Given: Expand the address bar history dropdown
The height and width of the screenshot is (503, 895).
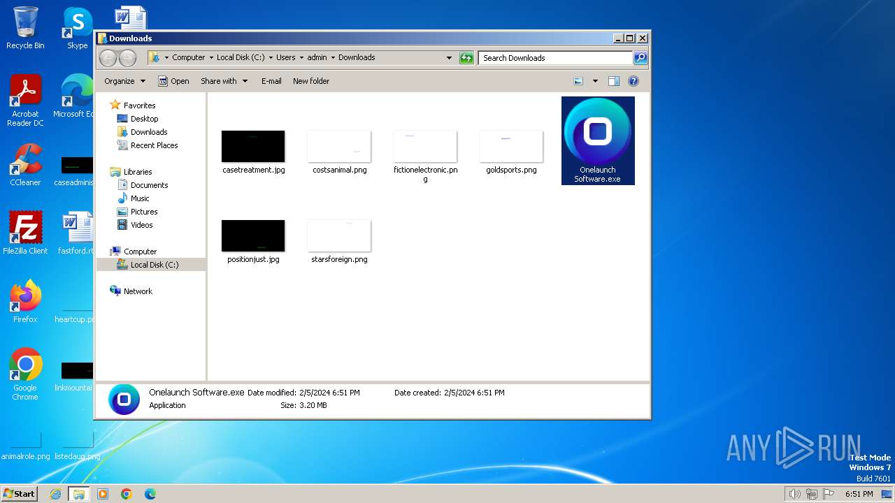Looking at the screenshot, I should [449, 58].
